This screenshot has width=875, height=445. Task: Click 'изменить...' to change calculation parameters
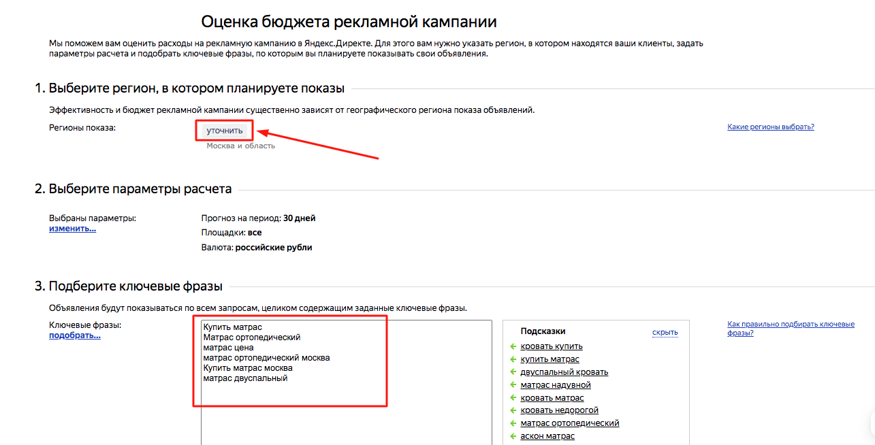coord(72,229)
